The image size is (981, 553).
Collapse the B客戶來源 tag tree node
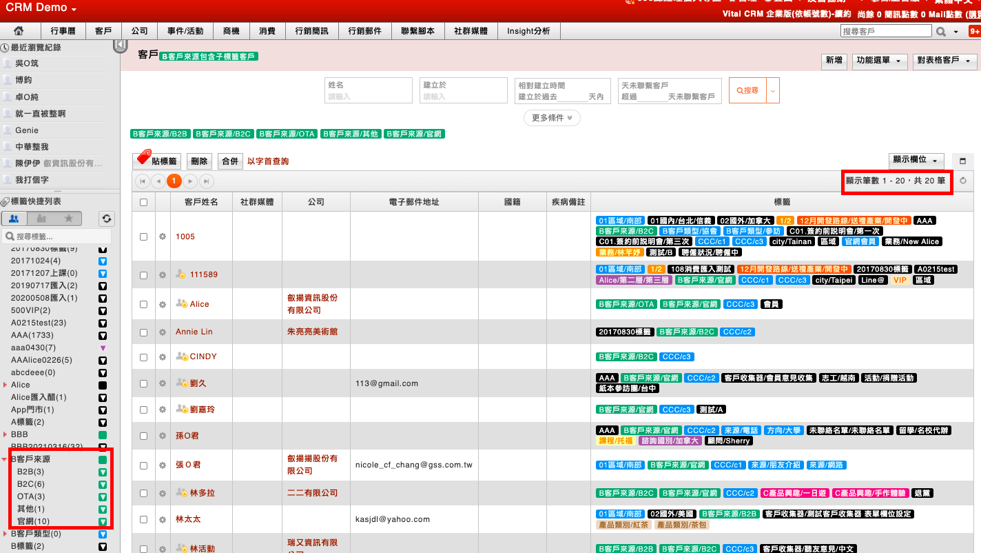5,459
